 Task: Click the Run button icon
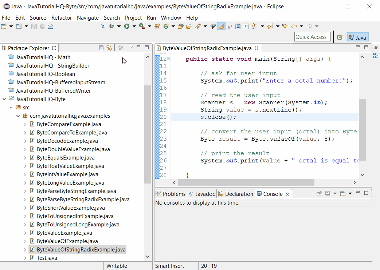pos(127,26)
